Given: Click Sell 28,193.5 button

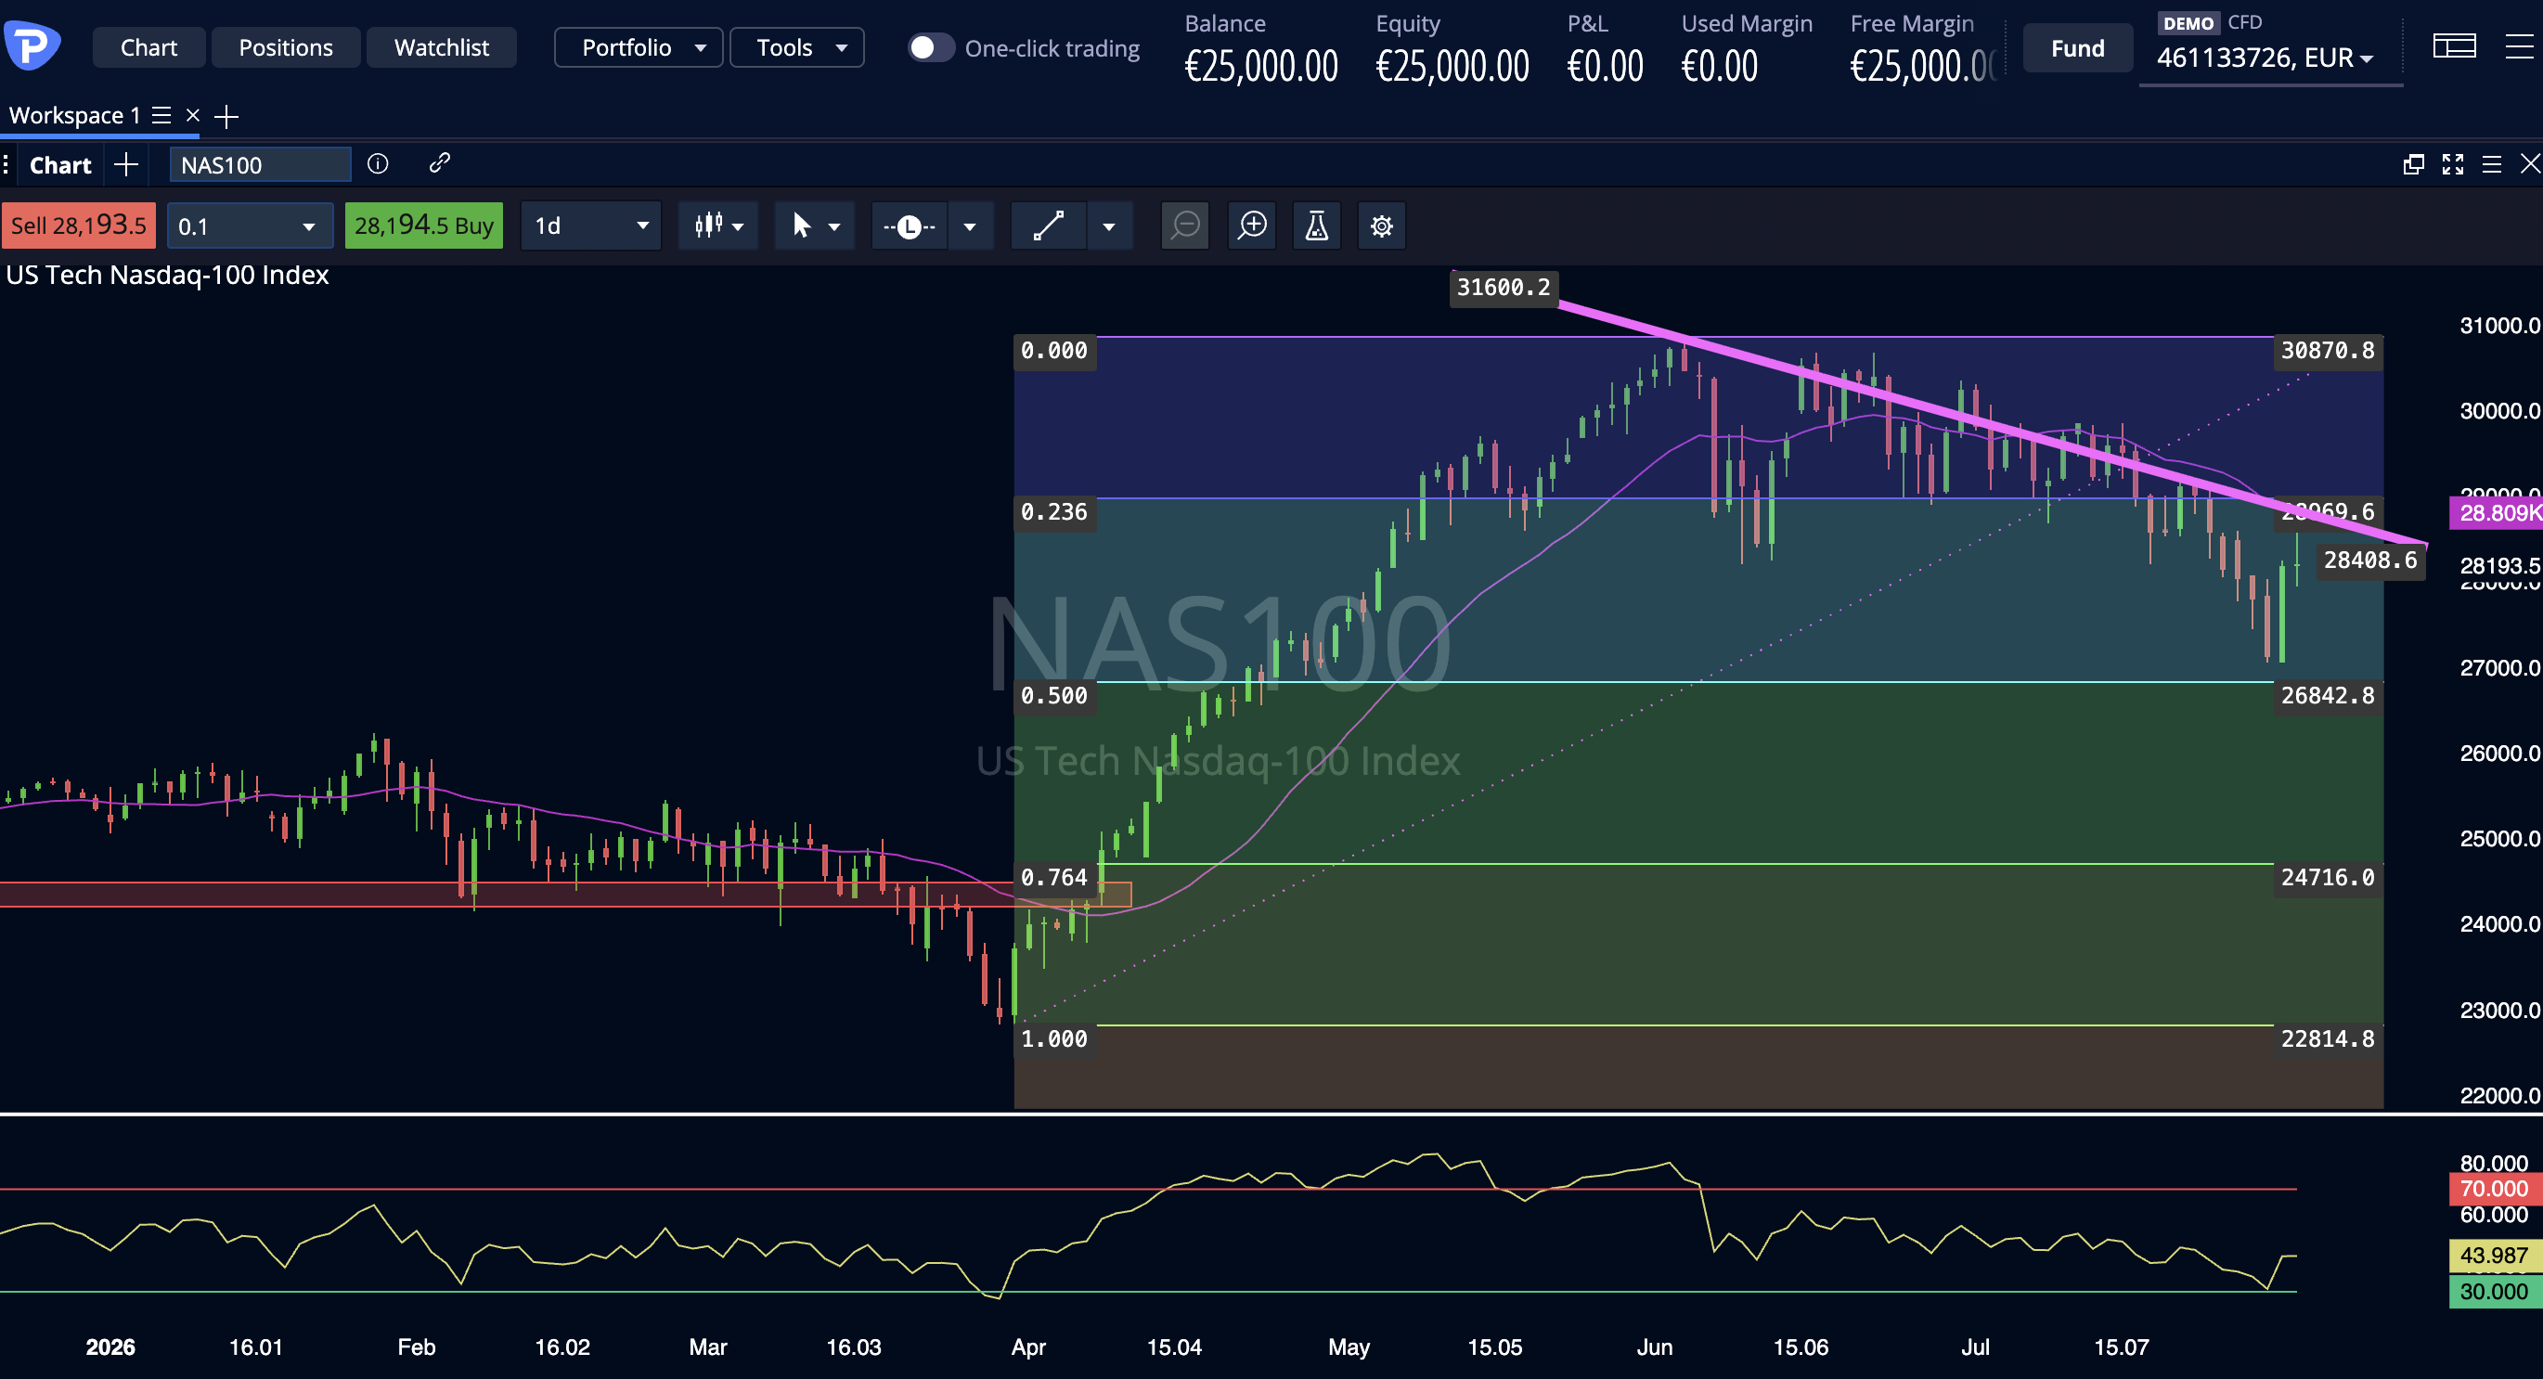Looking at the screenshot, I should point(78,226).
